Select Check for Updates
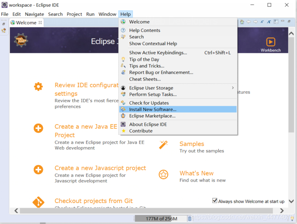 178,103
